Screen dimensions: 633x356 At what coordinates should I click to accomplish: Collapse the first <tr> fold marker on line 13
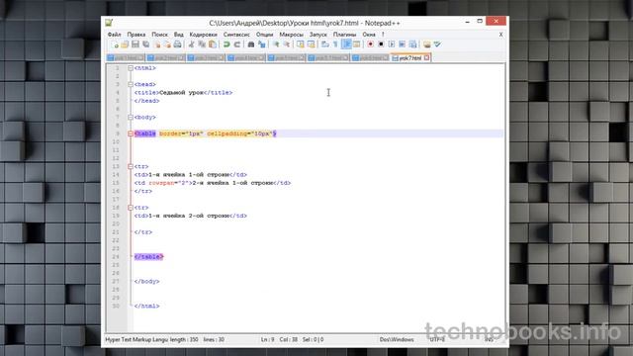tap(131, 166)
